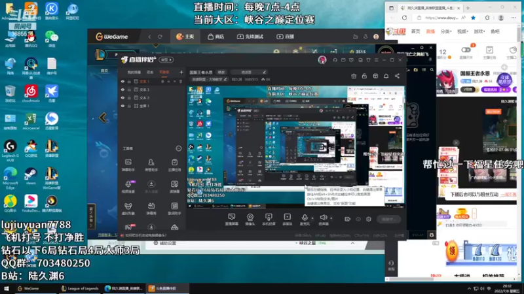This screenshot has width=524, height=294.
Task: Select 我的场景 tab in 直播伴侣
Action: tap(134, 73)
